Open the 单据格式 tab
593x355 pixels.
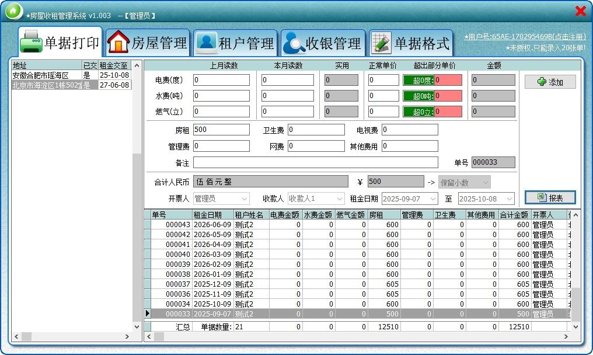pyautogui.click(x=411, y=43)
